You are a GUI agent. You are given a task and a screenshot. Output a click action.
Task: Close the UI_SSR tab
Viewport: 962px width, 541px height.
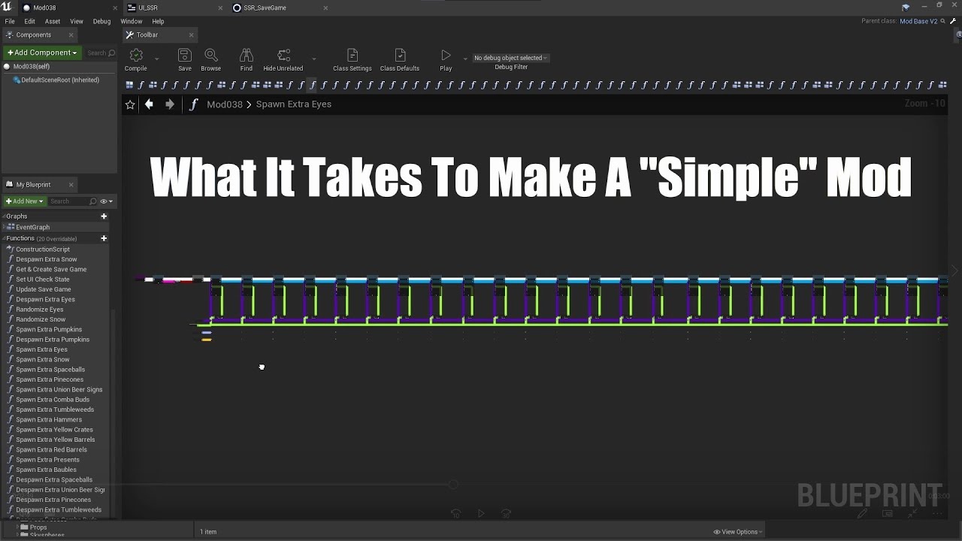[221, 8]
